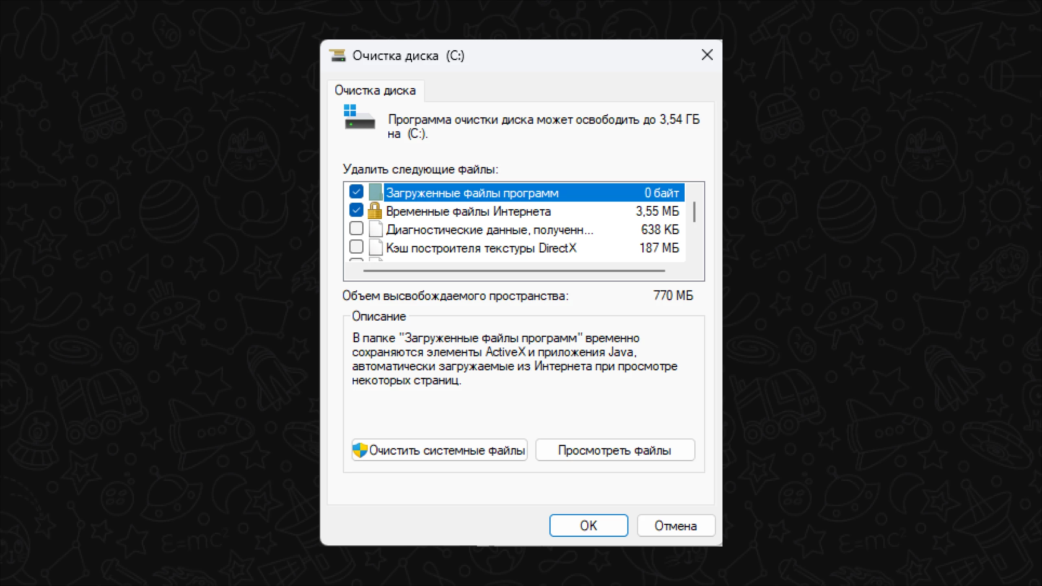1042x586 pixels.
Task: Click the shield icon on system files button
Action: point(360,450)
